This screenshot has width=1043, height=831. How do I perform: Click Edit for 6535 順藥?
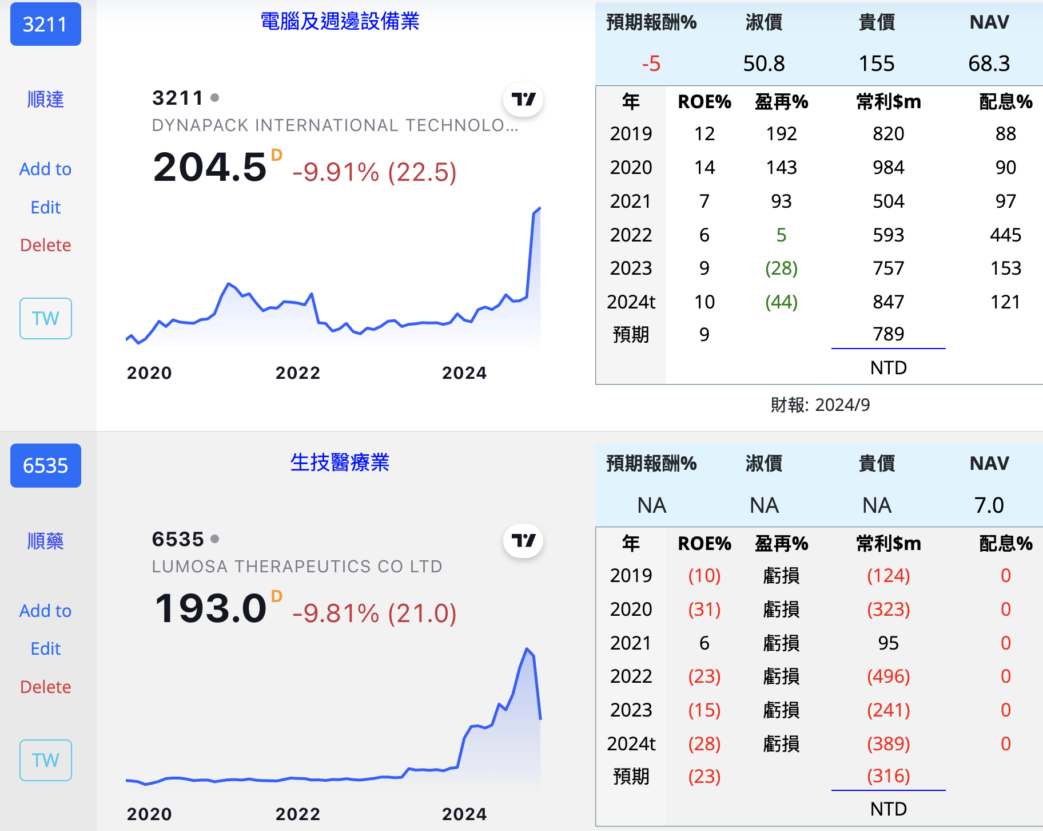(x=46, y=648)
